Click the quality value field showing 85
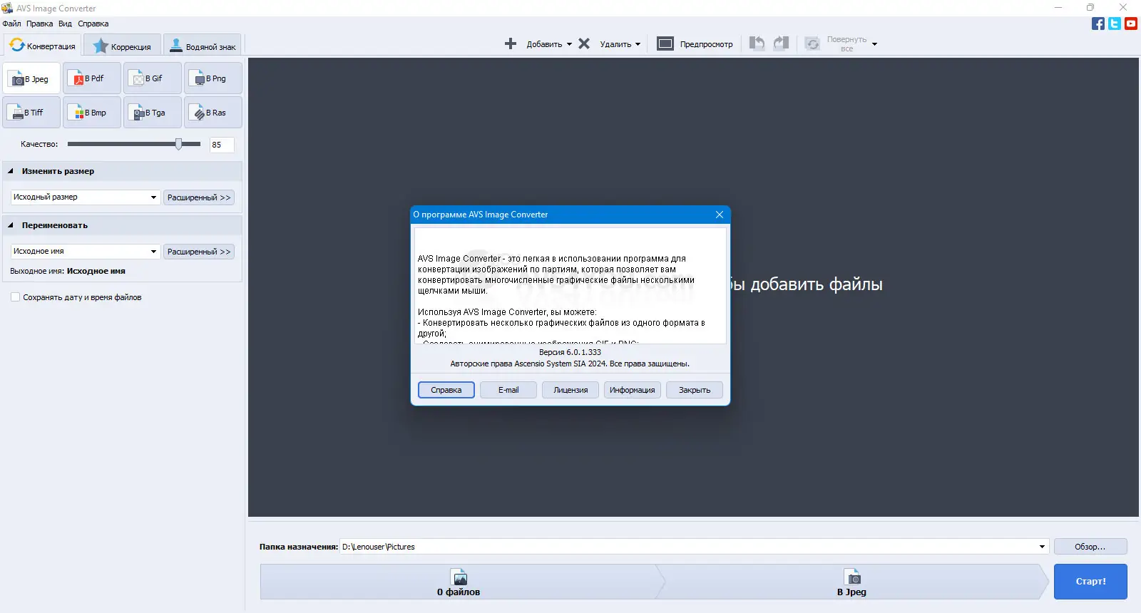 222,145
